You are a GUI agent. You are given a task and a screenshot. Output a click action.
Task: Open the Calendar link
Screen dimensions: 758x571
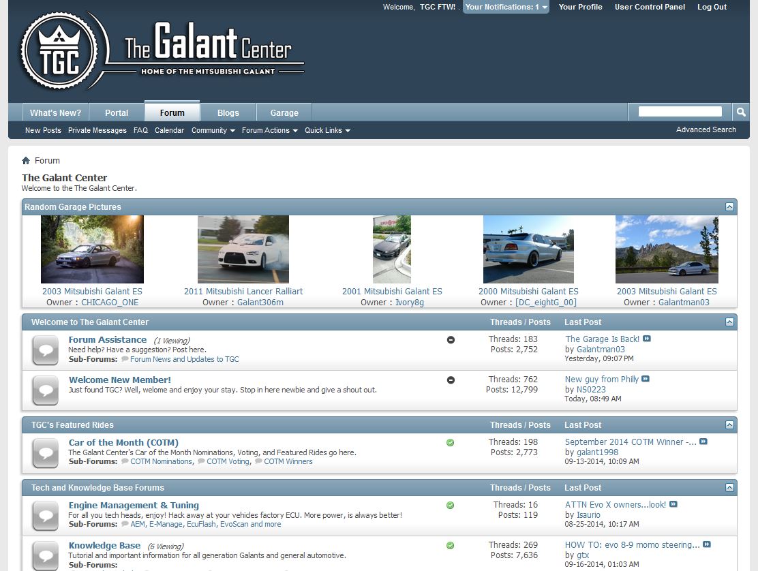tap(169, 130)
